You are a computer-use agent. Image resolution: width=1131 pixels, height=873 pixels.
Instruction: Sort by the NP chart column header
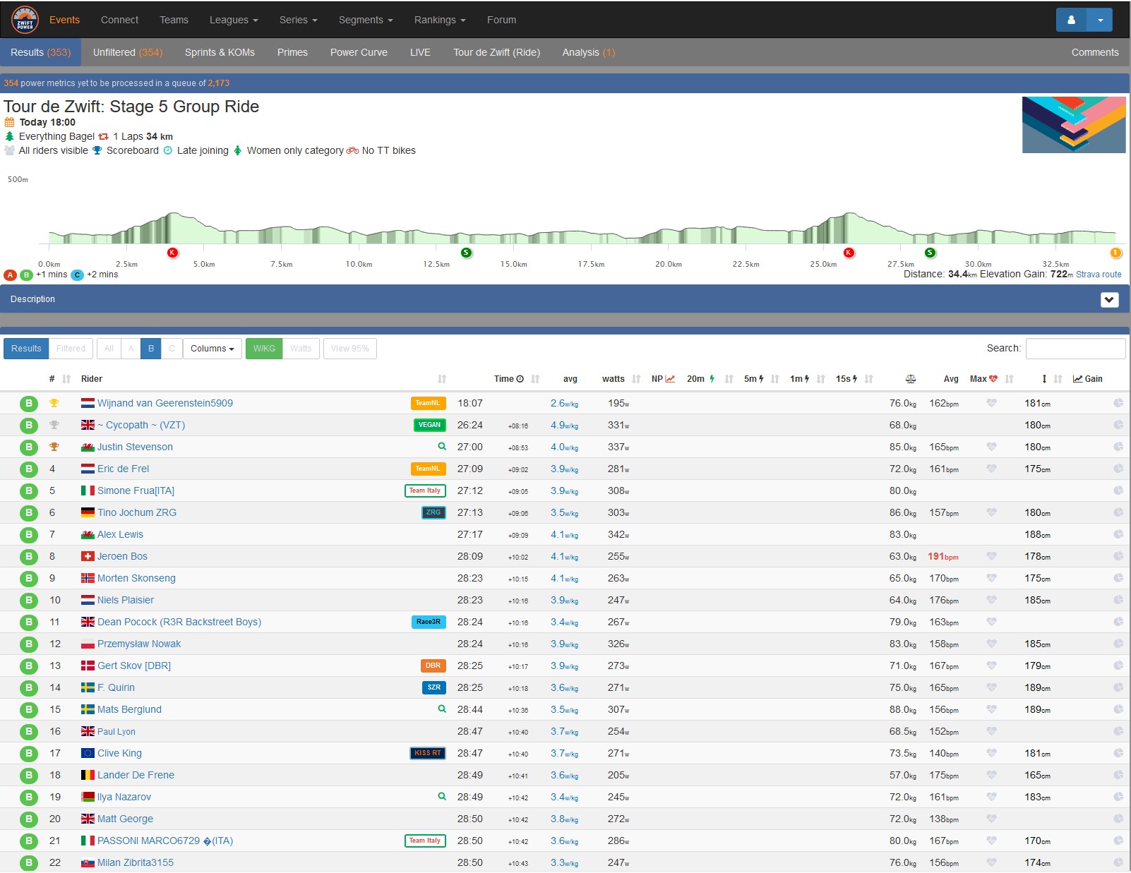tap(664, 379)
